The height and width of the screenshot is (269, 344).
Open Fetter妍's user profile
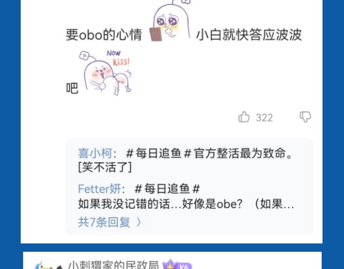pos(99,189)
